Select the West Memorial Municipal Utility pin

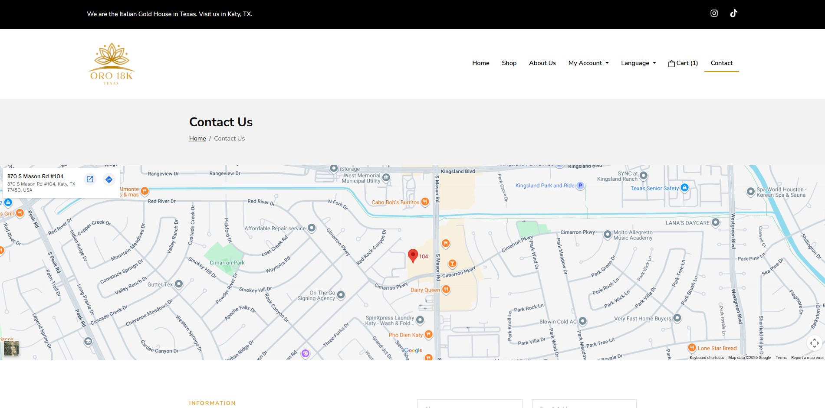pos(386,177)
